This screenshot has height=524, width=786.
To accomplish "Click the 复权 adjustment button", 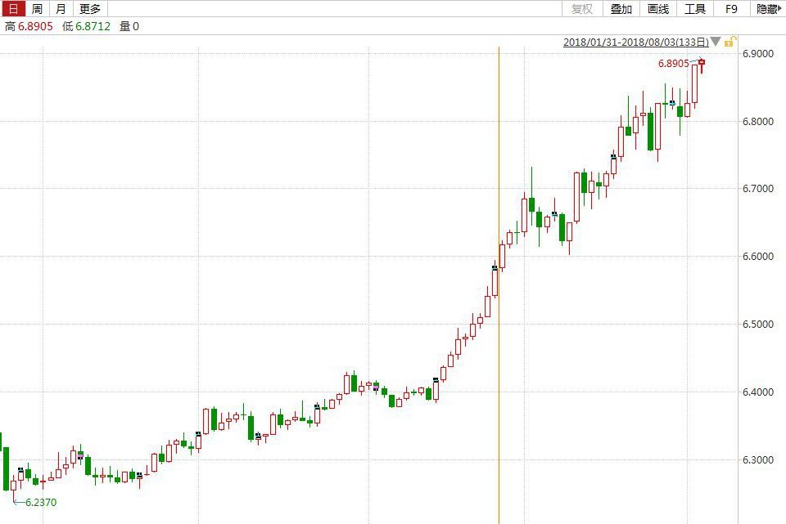I will click(x=582, y=9).
